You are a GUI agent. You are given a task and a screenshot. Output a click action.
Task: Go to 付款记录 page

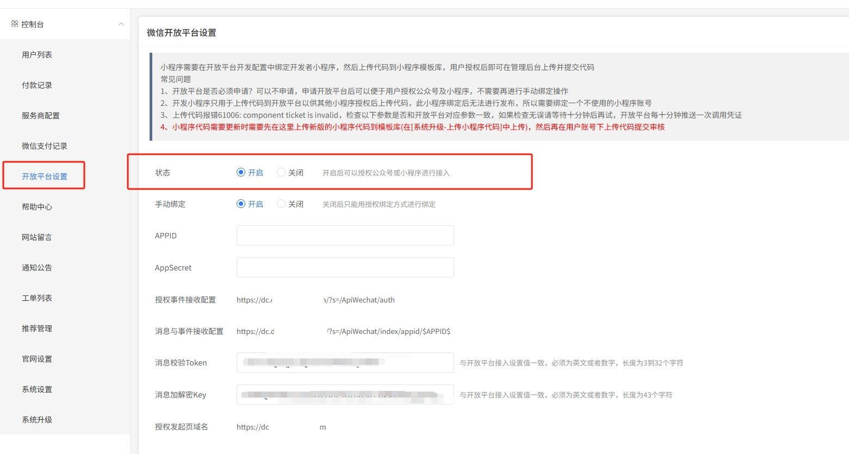pos(37,85)
